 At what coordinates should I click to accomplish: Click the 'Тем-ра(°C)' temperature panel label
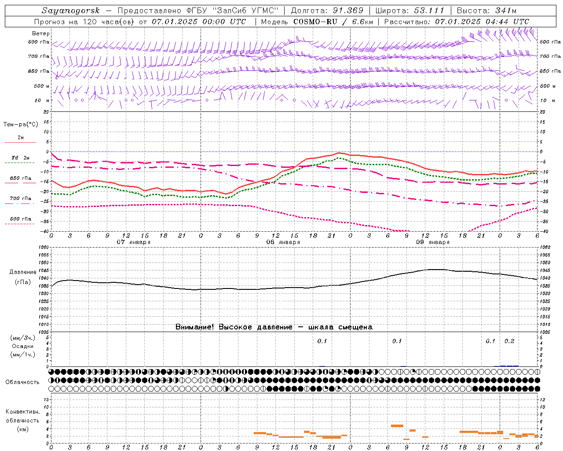click(x=21, y=125)
